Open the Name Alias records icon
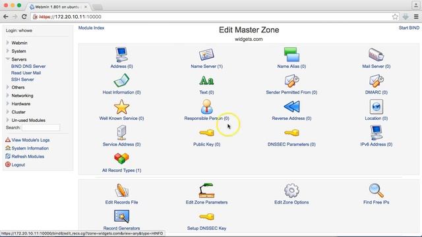 pyautogui.click(x=291, y=55)
